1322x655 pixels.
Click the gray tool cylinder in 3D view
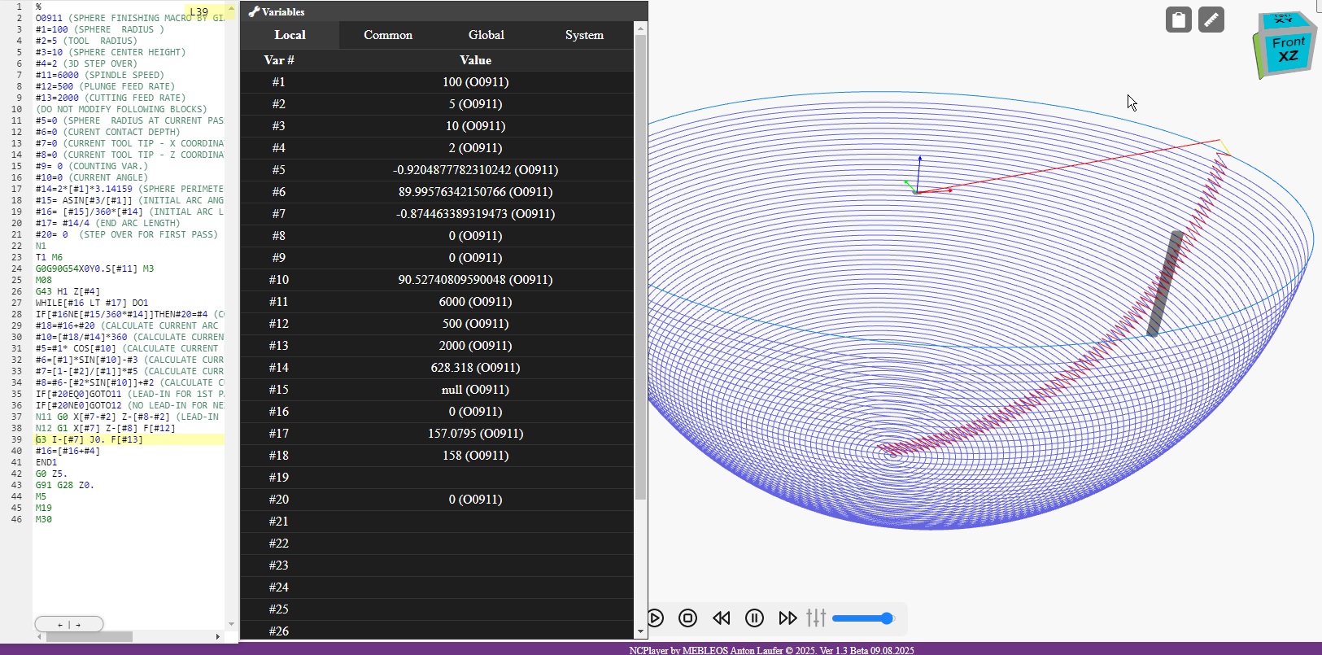1165,283
